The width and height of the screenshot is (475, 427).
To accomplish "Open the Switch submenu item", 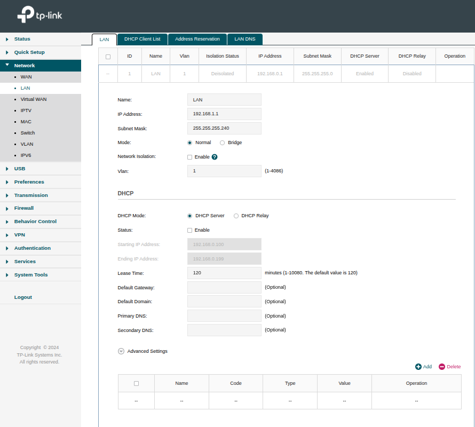I will click(41, 133).
